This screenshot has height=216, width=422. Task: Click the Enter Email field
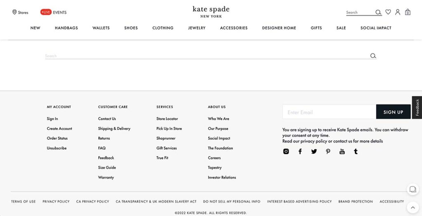(329, 112)
